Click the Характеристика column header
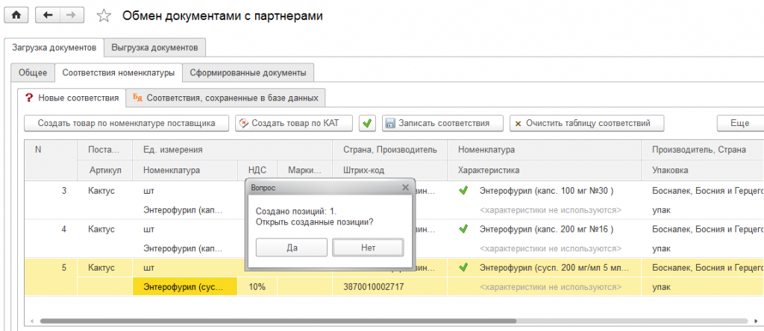This screenshot has width=764, height=331. click(x=544, y=171)
